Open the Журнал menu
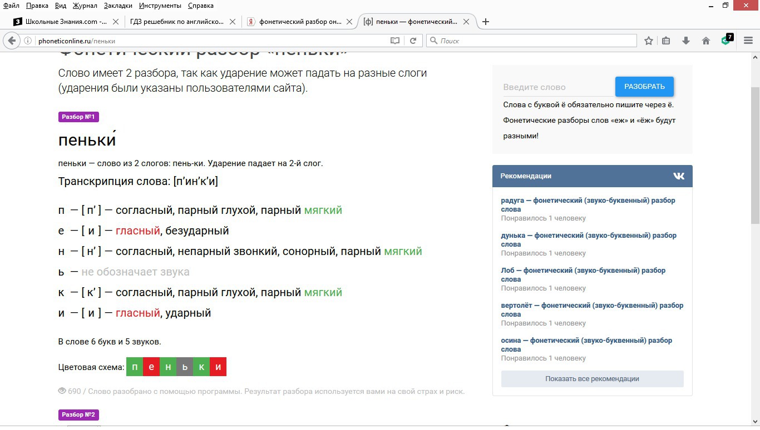The width and height of the screenshot is (760, 430). click(x=85, y=6)
